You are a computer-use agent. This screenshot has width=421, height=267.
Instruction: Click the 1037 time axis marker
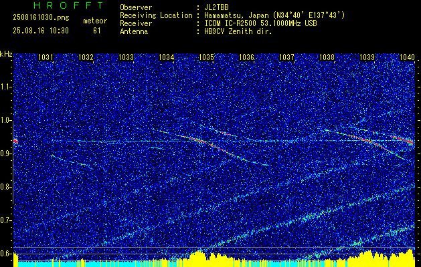pos(286,57)
